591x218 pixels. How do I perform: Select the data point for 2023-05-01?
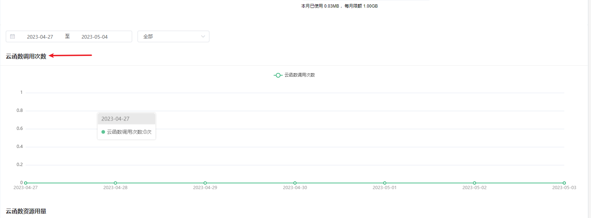tap(384, 183)
